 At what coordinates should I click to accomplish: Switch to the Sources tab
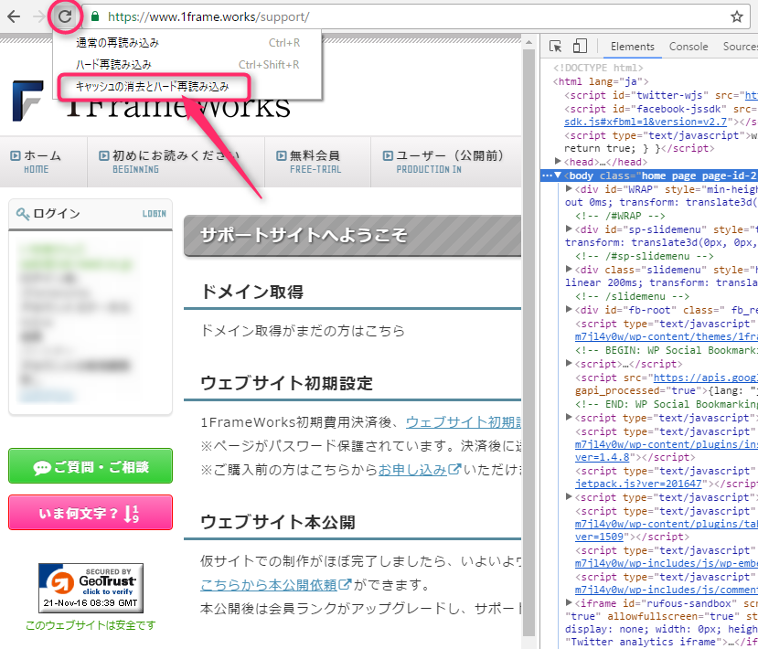tap(740, 47)
